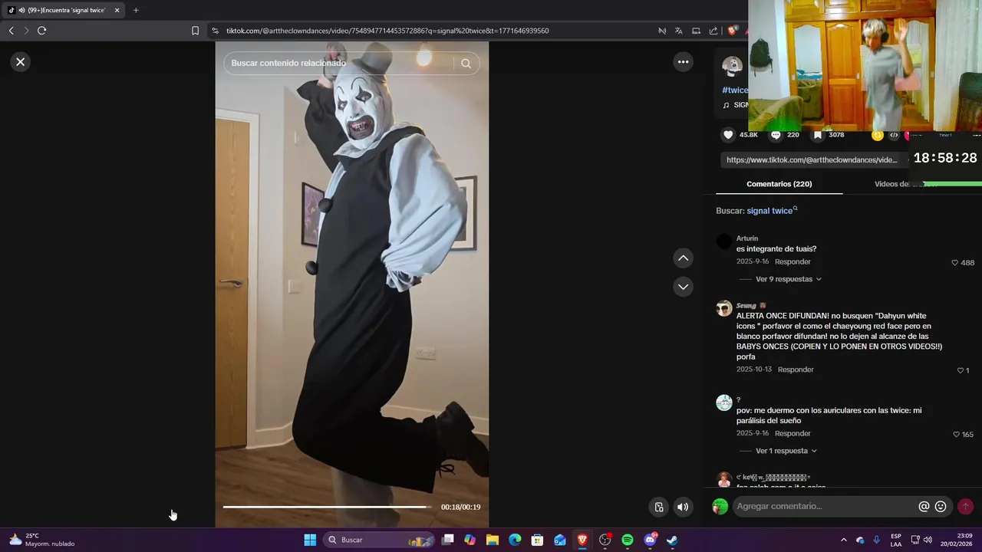Open Discord from the taskbar
This screenshot has height=552, width=982.
pos(650,540)
